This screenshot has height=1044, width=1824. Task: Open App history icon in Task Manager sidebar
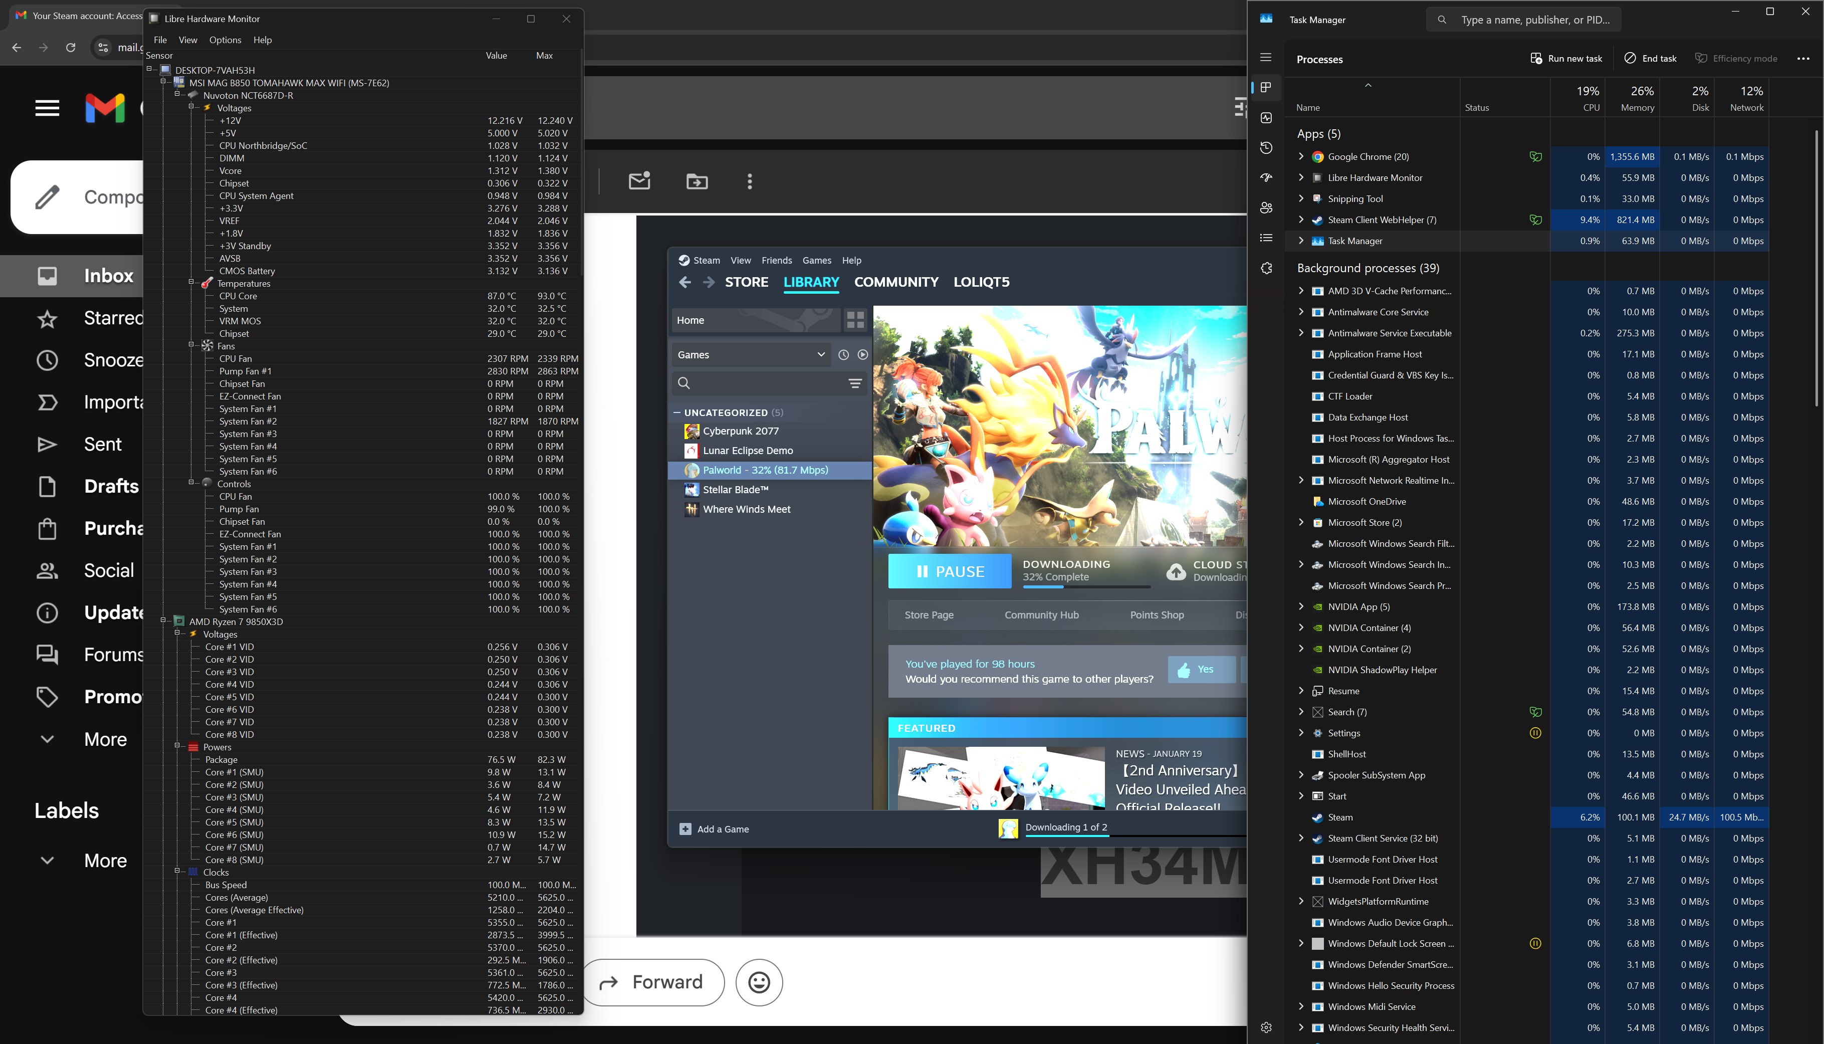[1266, 148]
